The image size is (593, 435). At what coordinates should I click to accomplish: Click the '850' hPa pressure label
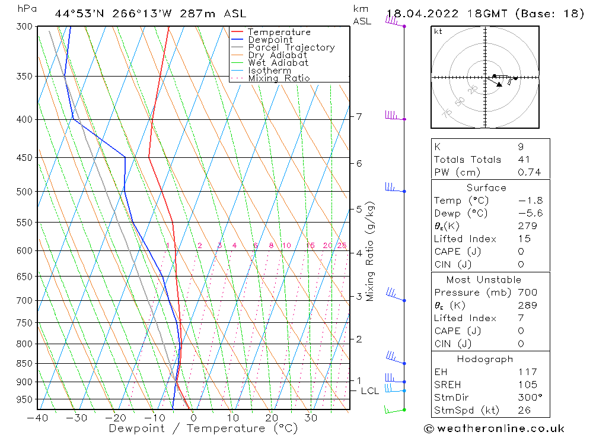pyautogui.click(x=24, y=363)
